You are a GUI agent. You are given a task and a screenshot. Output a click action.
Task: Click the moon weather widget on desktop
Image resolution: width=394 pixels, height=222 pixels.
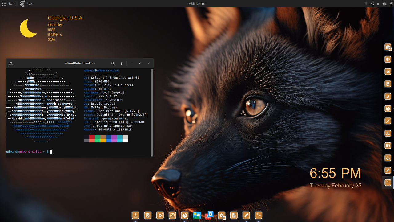coord(28,28)
